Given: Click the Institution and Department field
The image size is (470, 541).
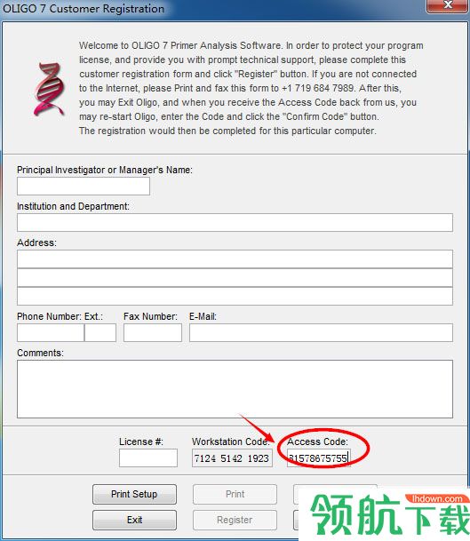Looking at the screenshot, I should pos(235,223).
